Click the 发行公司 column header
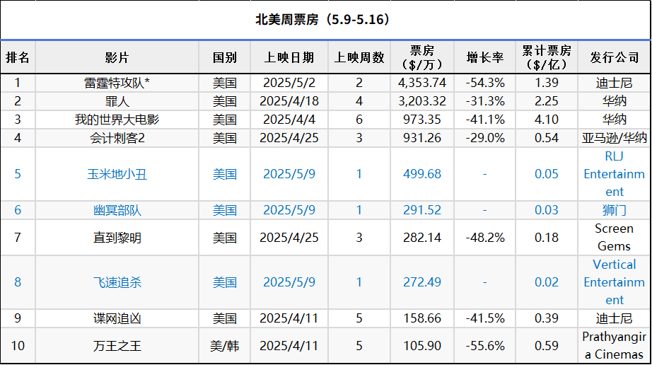The width and height of the screenshot is (652, 365). tap(614, 57)
